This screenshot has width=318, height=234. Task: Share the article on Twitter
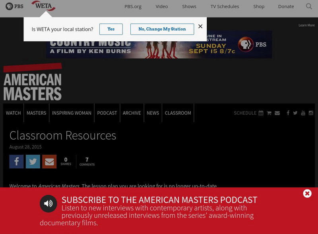pos(33,162)
